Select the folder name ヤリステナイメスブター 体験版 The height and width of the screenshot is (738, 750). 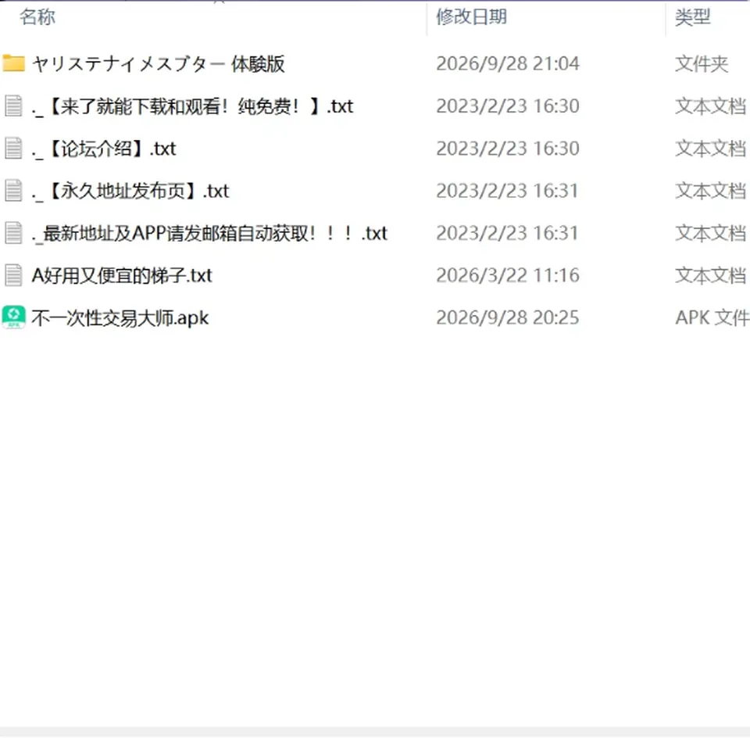tap(159, 63)
